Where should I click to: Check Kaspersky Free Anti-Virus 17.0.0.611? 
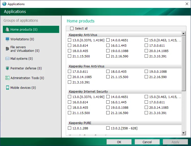pos(69,71)
